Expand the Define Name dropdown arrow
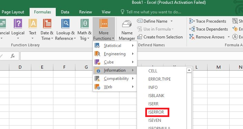The image size is (243, 129). pyautogui.click(x=171, y=21)
